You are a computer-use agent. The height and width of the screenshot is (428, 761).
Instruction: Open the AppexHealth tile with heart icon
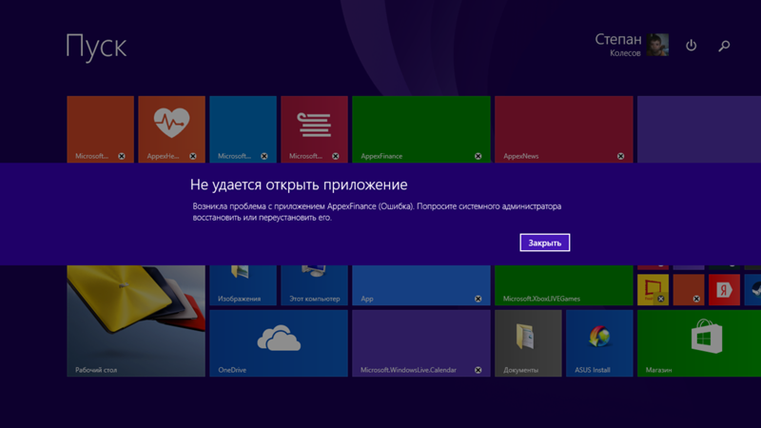(171, 128)
